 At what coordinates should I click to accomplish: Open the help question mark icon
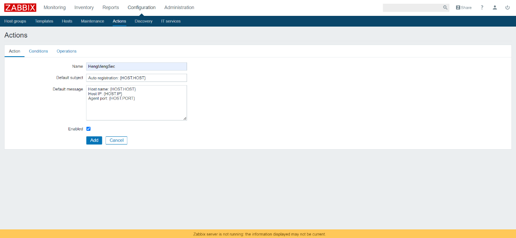[482, 8]
